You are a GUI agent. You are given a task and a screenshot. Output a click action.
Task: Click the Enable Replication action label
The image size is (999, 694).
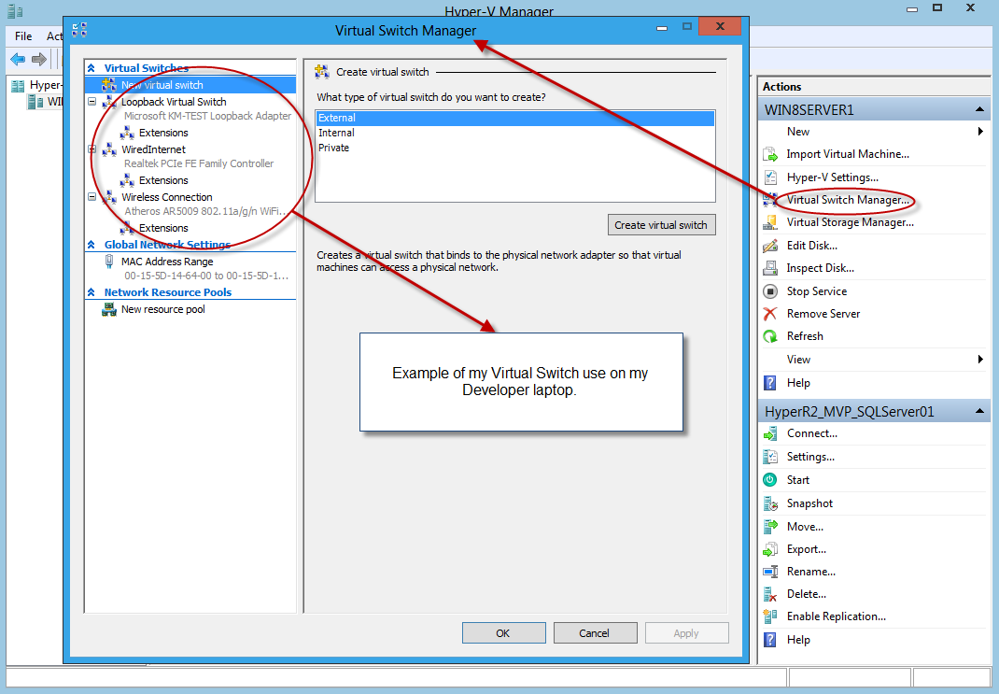[x=837, y=616]
